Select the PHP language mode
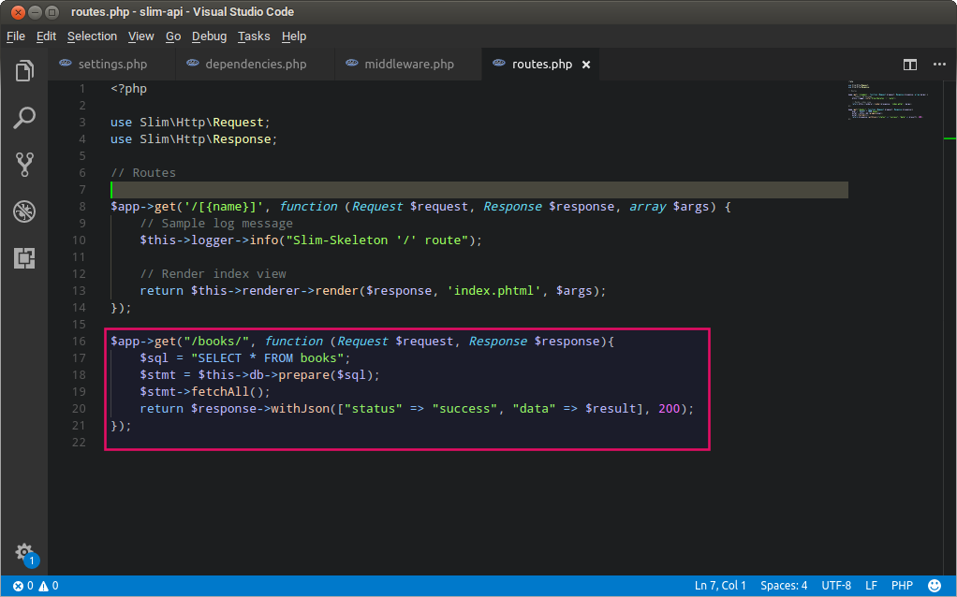Screen dimensions: 957x597 click(902, 586)
